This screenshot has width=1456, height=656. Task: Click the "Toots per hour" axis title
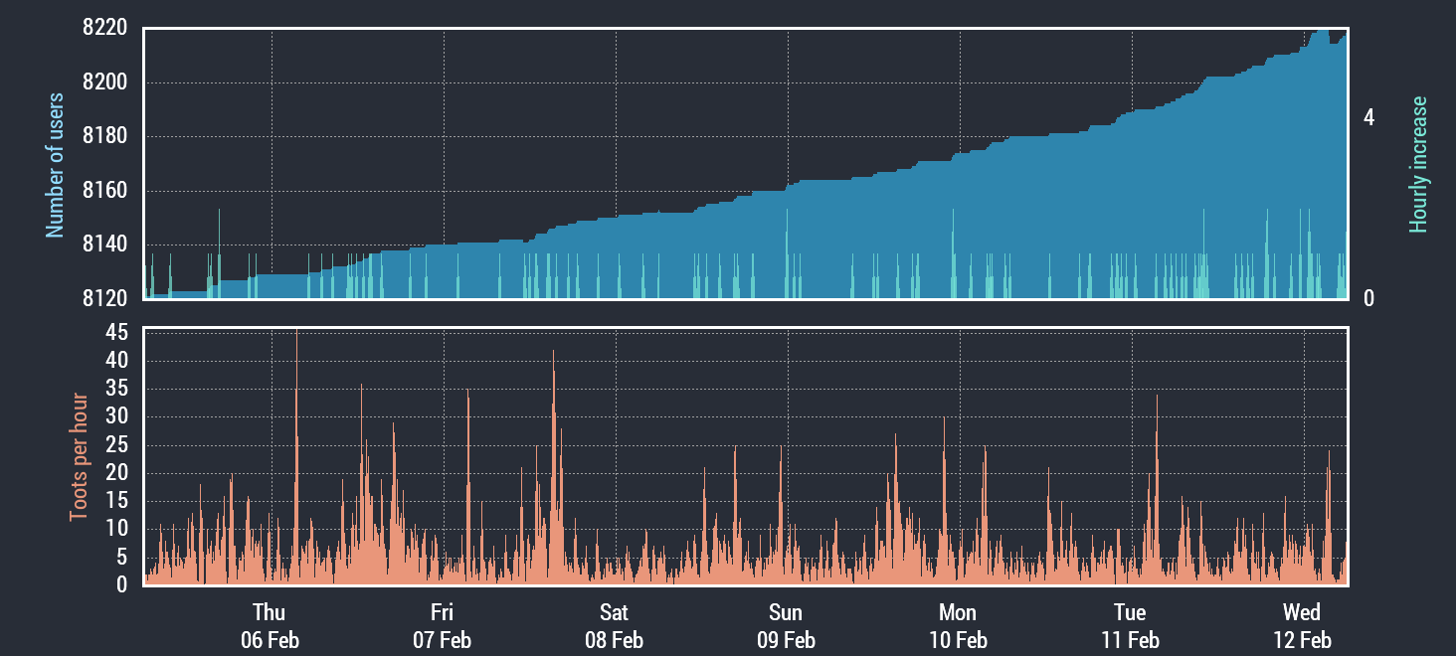pos(79,457)
